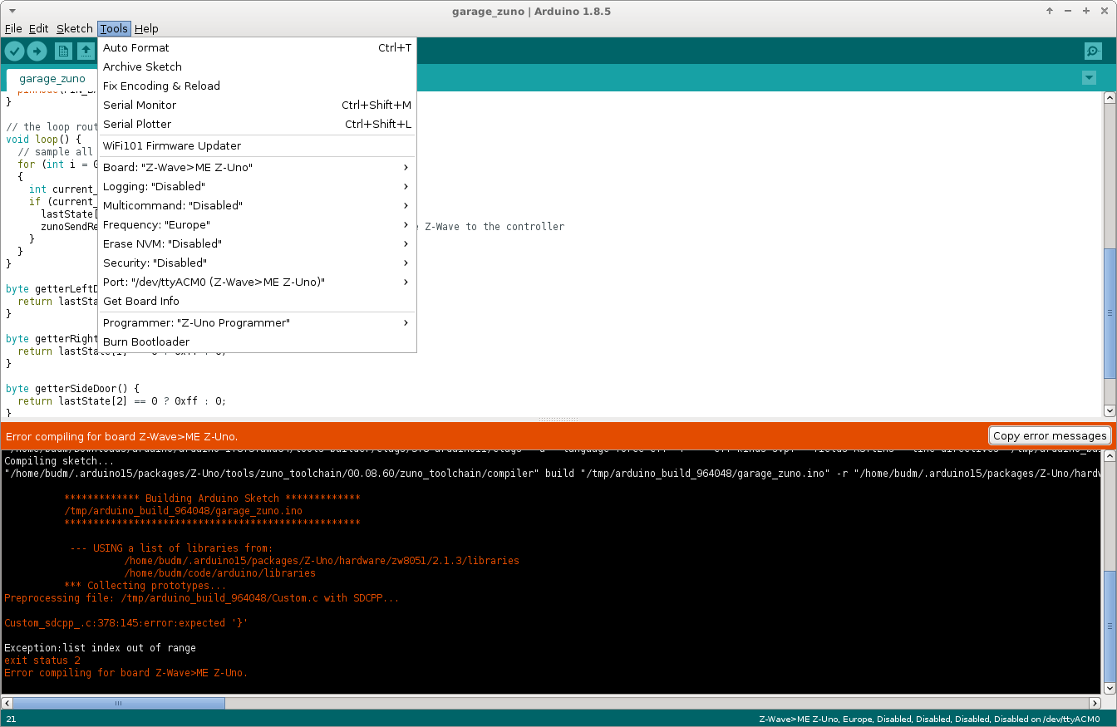The width and height of the screenshot is (1117, 727).
Task: Expand the Board submenu arrow
Action: (406, 167)
